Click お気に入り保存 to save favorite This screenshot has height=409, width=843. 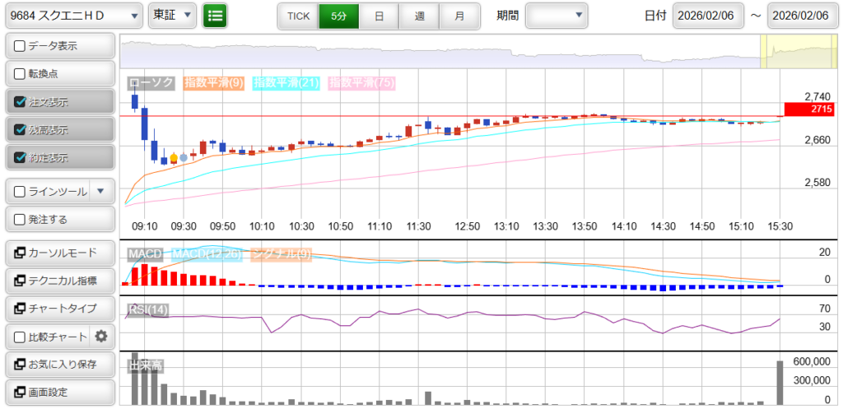(x=59, y=364)
